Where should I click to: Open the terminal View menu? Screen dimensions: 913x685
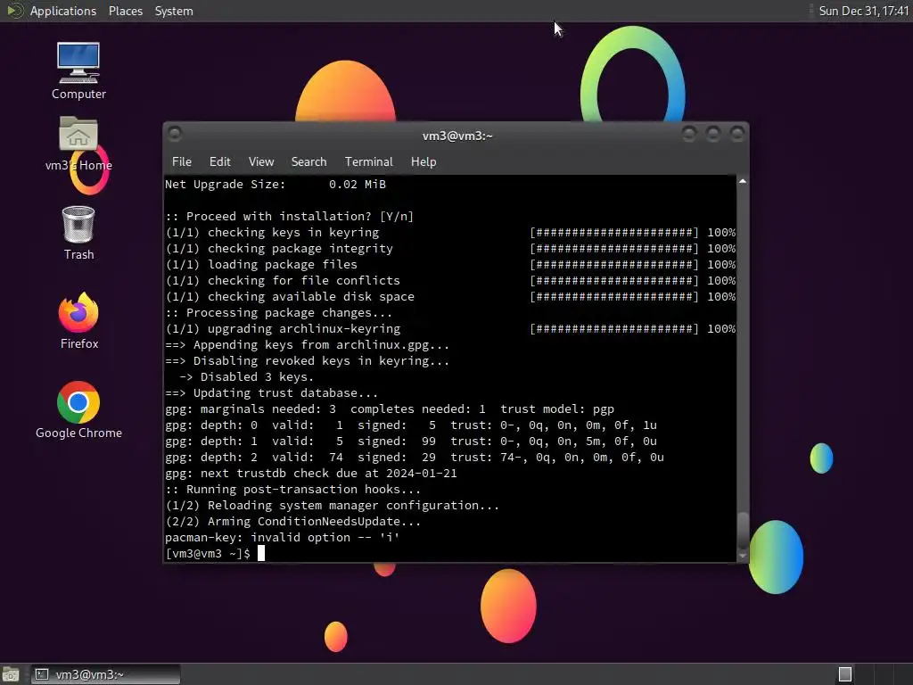pos(261,162)
